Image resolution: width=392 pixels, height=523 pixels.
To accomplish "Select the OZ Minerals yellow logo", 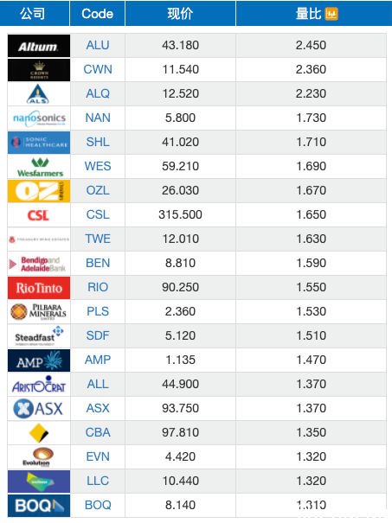I will click(x=39, y=191).
